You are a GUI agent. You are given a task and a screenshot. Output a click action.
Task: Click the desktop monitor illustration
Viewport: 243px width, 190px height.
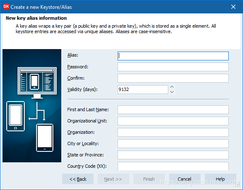[37, 83]
